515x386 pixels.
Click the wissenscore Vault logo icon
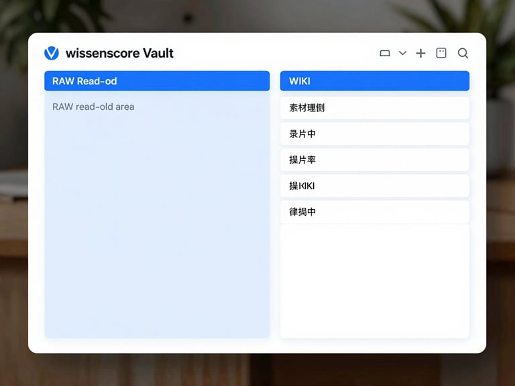tap(52, 53)
